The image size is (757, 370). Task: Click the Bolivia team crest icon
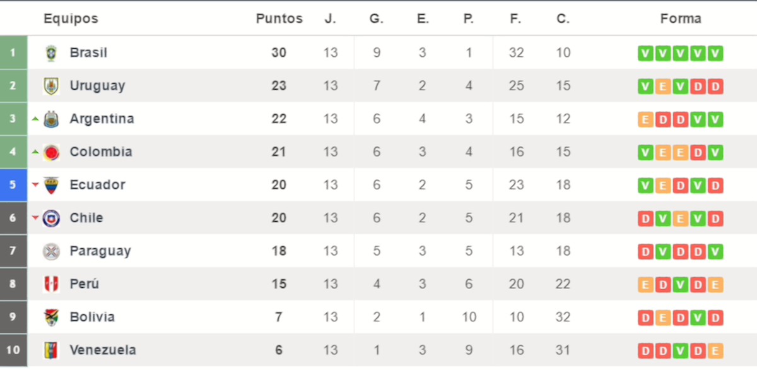coord(51,317)
